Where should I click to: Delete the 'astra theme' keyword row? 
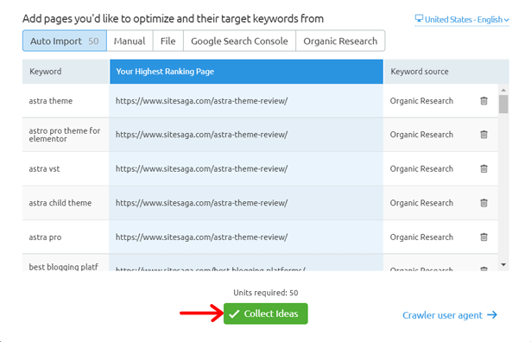[484, 101]
